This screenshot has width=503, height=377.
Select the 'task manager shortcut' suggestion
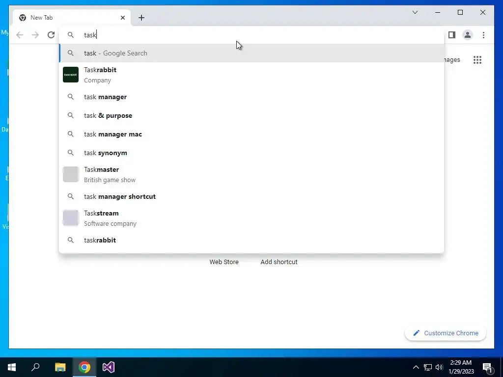click(x=251, y=196)
